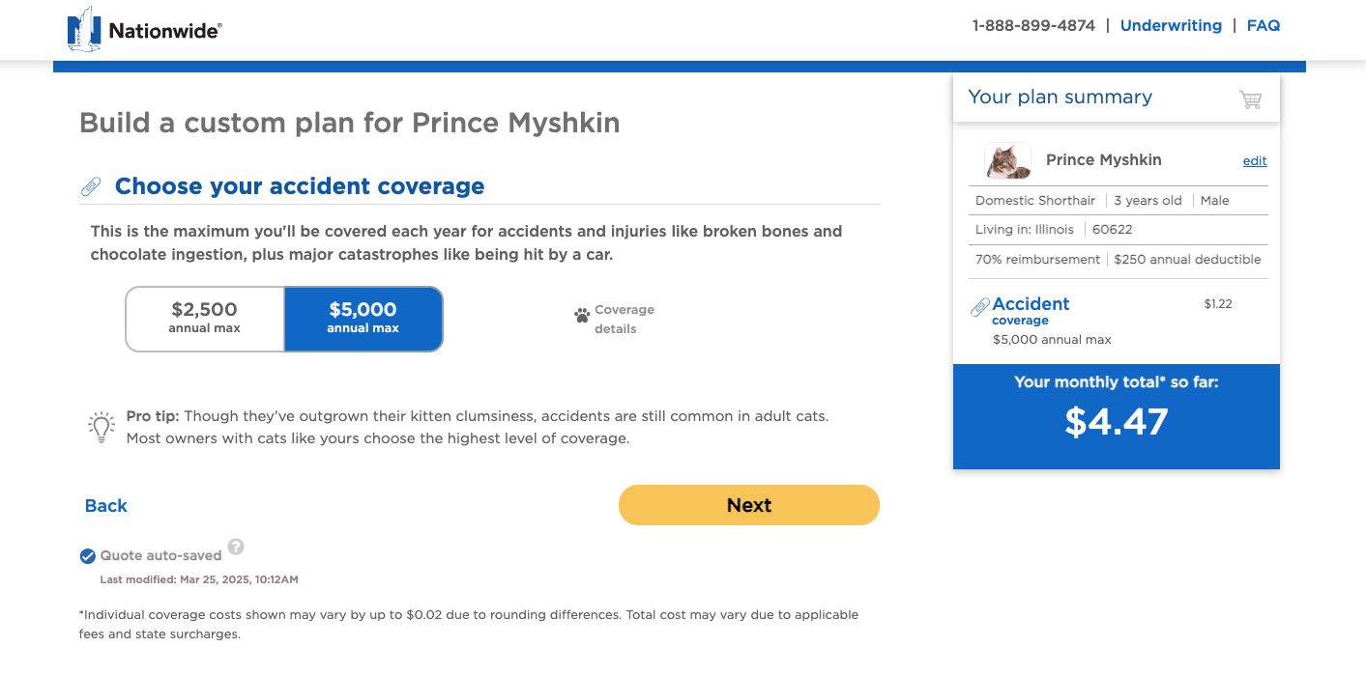The width and height of the screenshot is (1366, 675).
Task: Edit Prince Myshkin's pet details
Action: pyautogui.click(x=1254, y=161)
